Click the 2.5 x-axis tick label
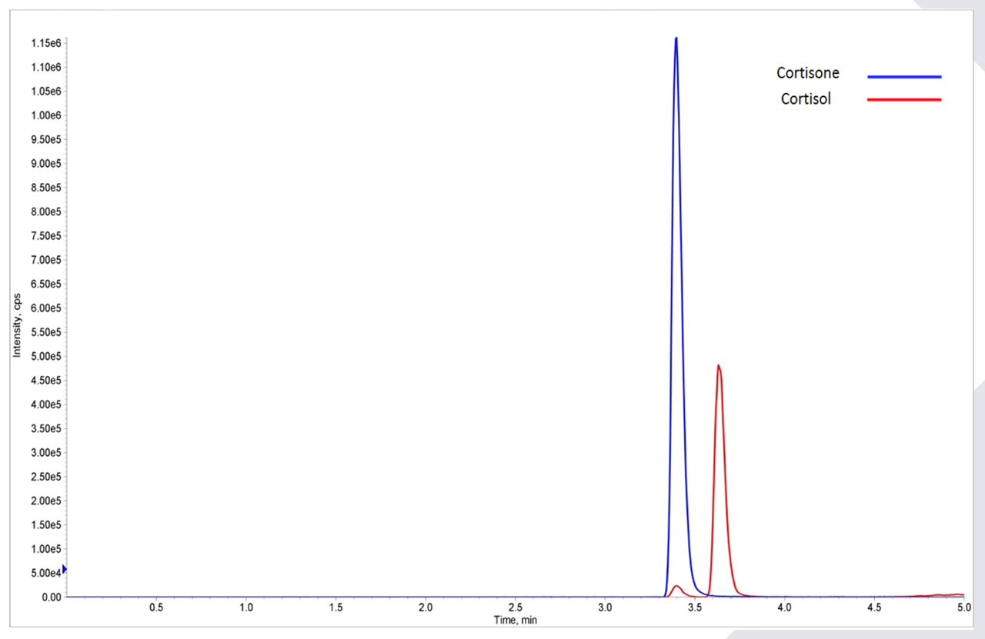 pos(516,607)
